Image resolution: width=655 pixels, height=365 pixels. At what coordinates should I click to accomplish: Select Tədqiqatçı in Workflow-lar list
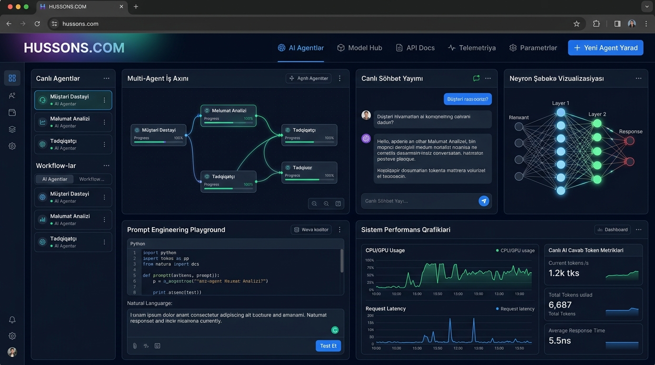73,242
